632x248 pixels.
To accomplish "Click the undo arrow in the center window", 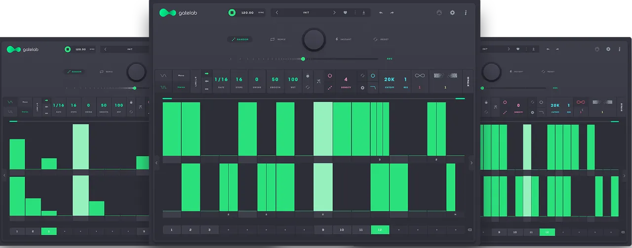I will (x=381, y=13).
